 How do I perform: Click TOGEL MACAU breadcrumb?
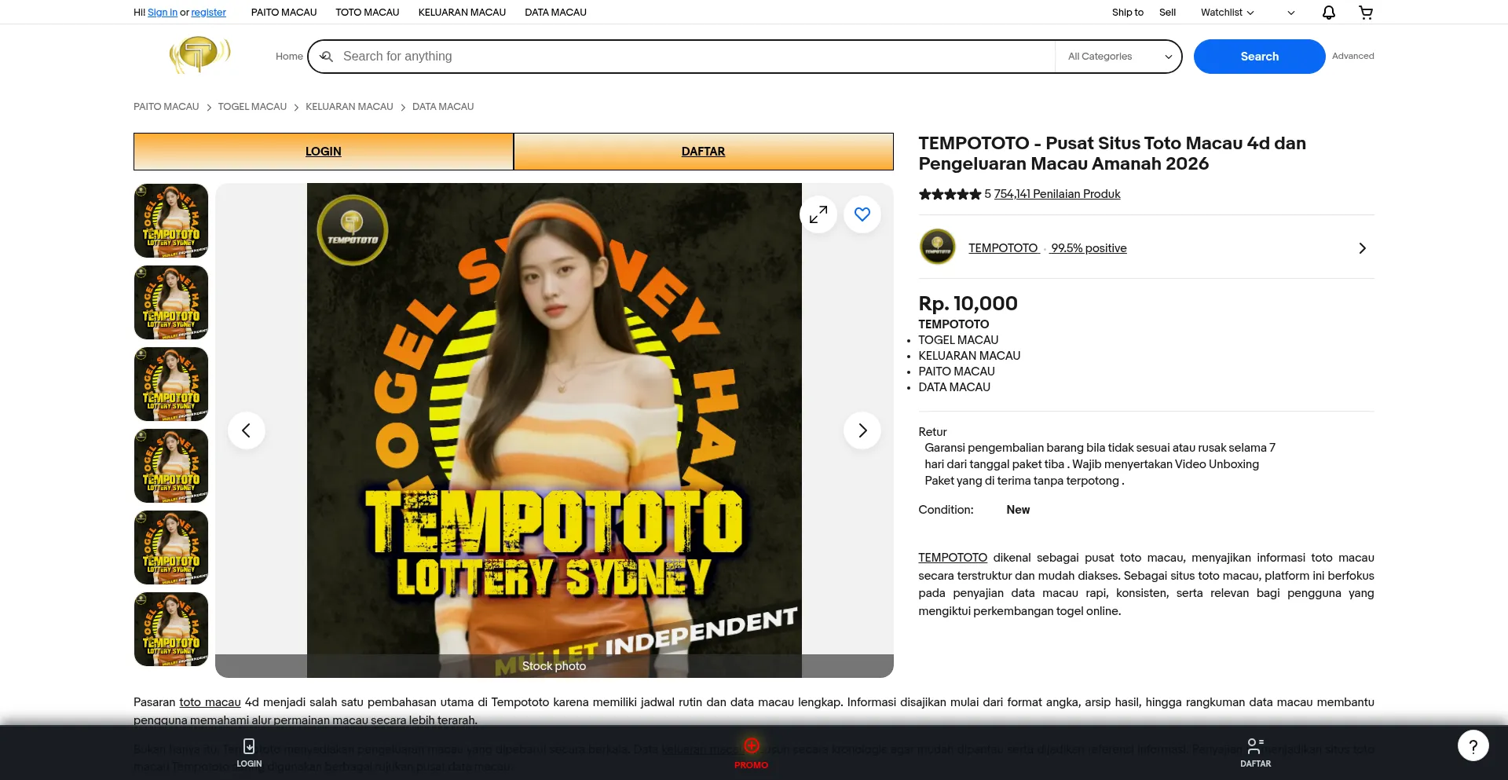(252, 107)
